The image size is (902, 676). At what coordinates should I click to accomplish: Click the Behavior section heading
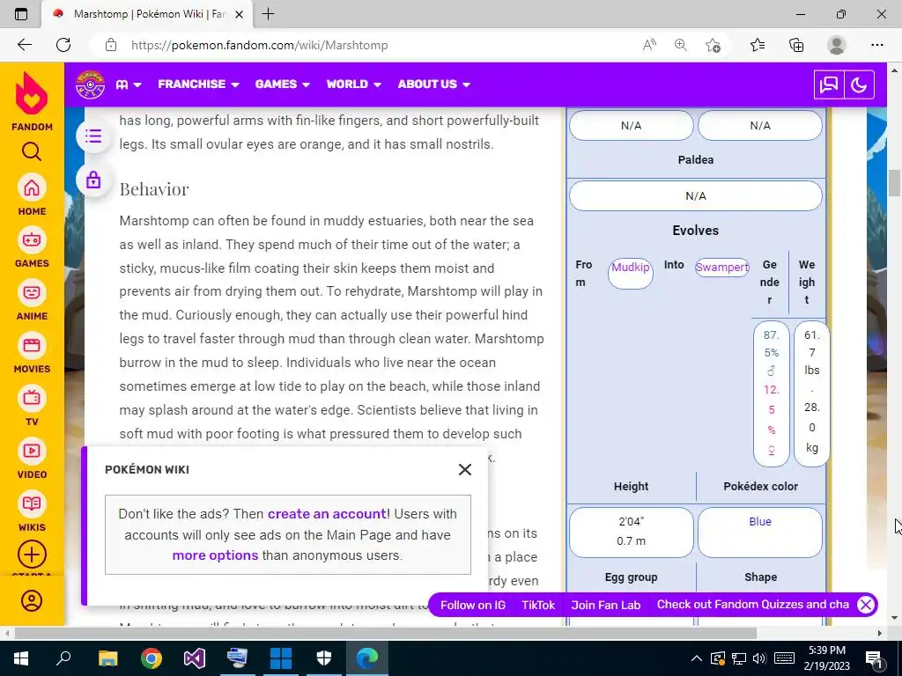pos(153,189)
